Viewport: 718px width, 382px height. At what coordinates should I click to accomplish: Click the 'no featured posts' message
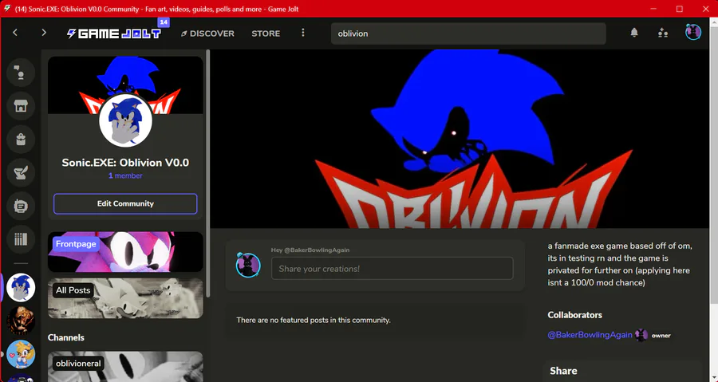pyautogui.click(x=314, y=321)
